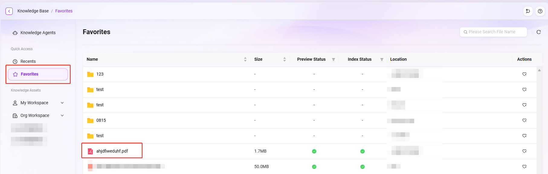Open Recents in Quick Access
The width and height of the screenshot is (548, 174).
[x=28, y=61]
